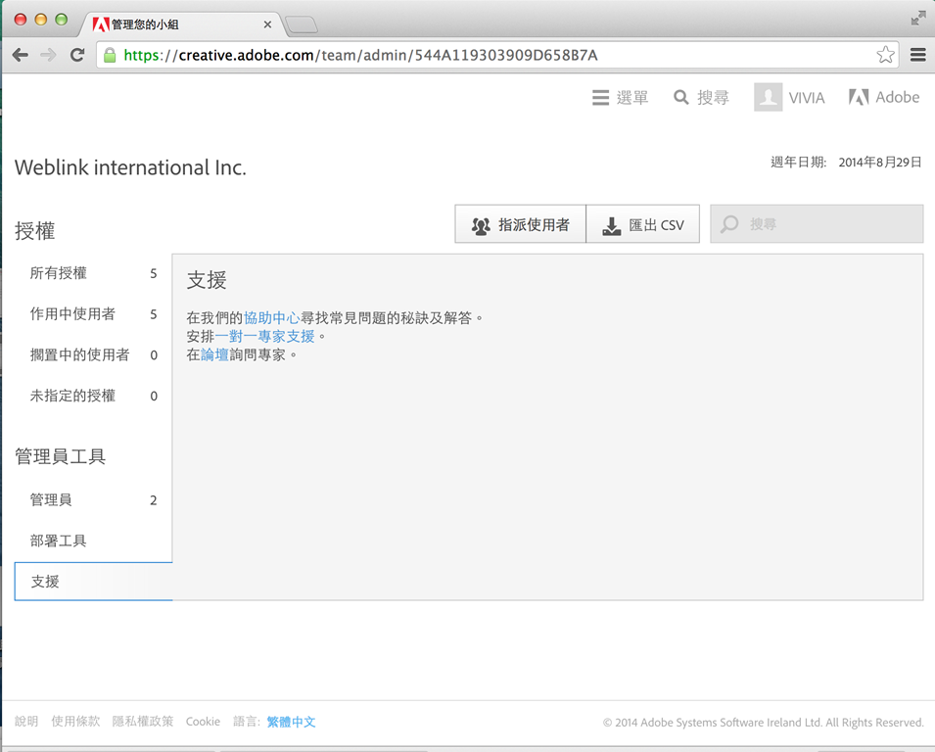The width and height of the screenshot is (935, 752).
Task: Select the 管理您的小組 browser tab
Action: [x=182, y=24]
